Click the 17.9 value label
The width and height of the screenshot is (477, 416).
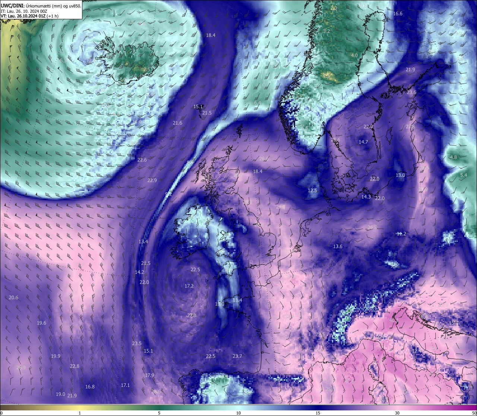pos(149,375)
